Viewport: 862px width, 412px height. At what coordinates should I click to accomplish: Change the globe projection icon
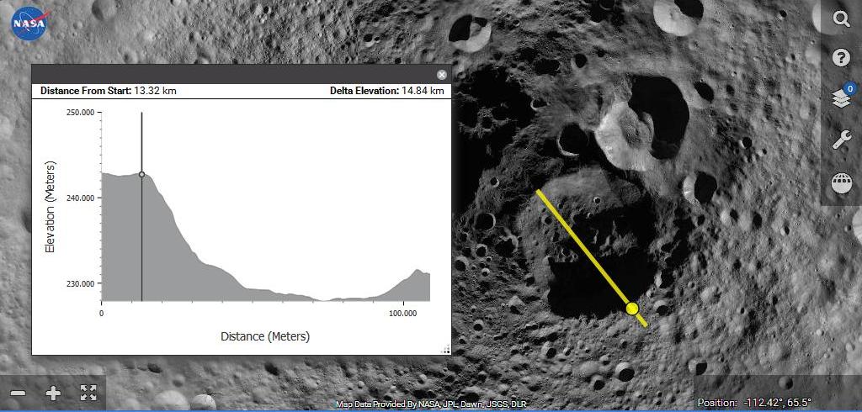coord(842,183)
